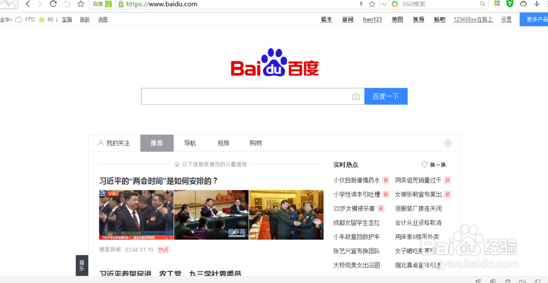The image size is (548, 283).
Task: Open the 123456ss在路上 account link
Action: [x=473, y=20]
